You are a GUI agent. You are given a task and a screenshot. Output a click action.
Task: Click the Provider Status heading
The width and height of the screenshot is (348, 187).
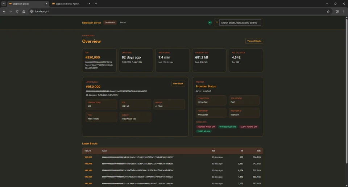tap(206, 86)
